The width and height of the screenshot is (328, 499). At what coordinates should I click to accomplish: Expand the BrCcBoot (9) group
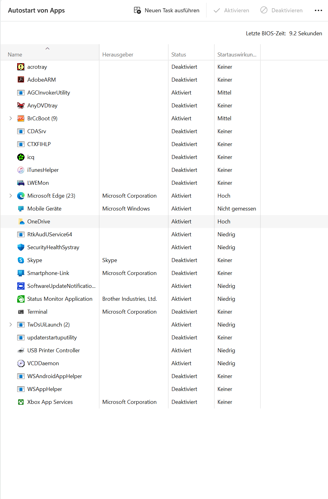click(10, 118)
